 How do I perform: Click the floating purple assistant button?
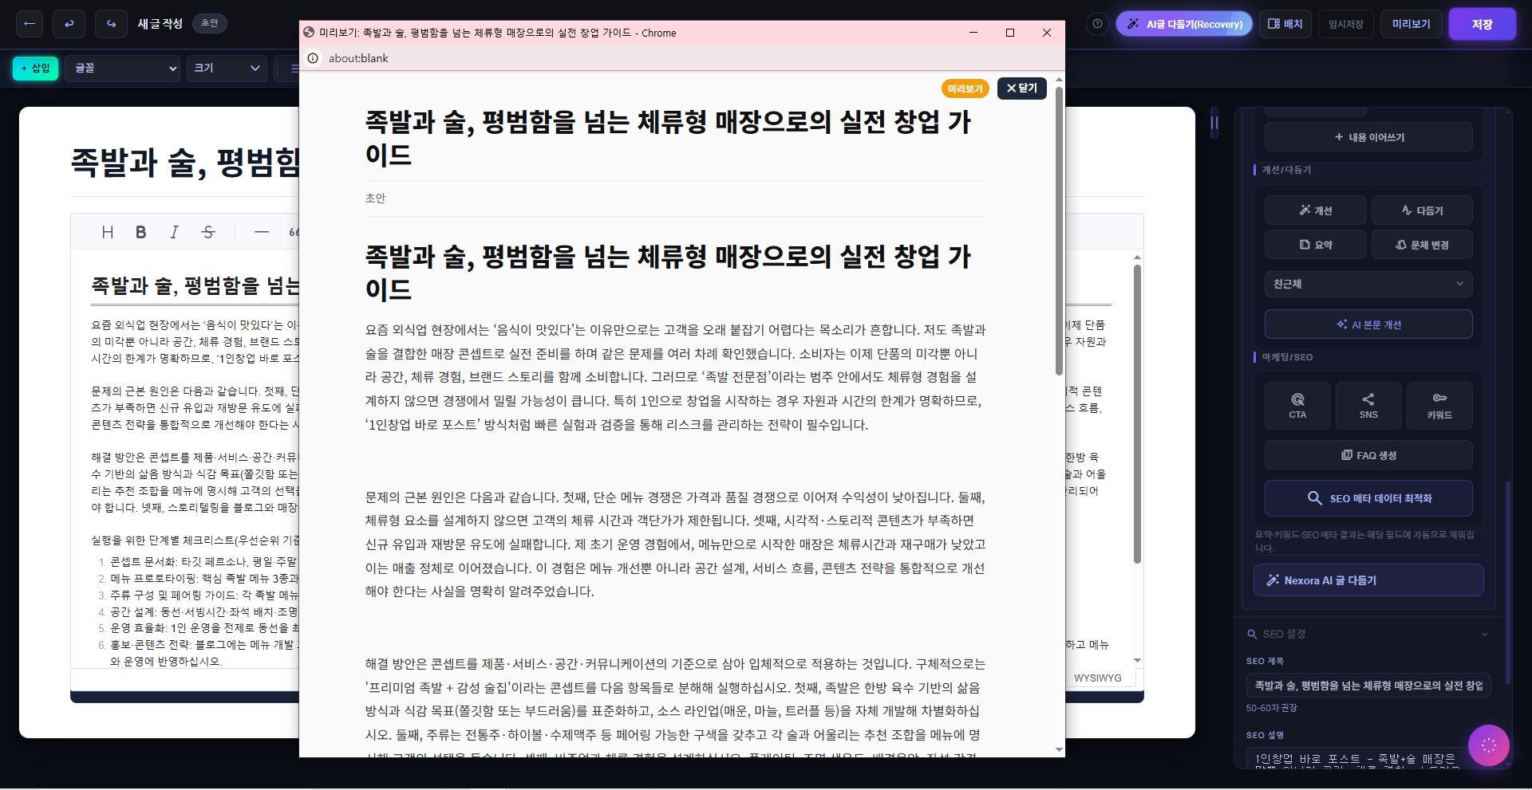pyautogui.click(x=1488, y=745)
